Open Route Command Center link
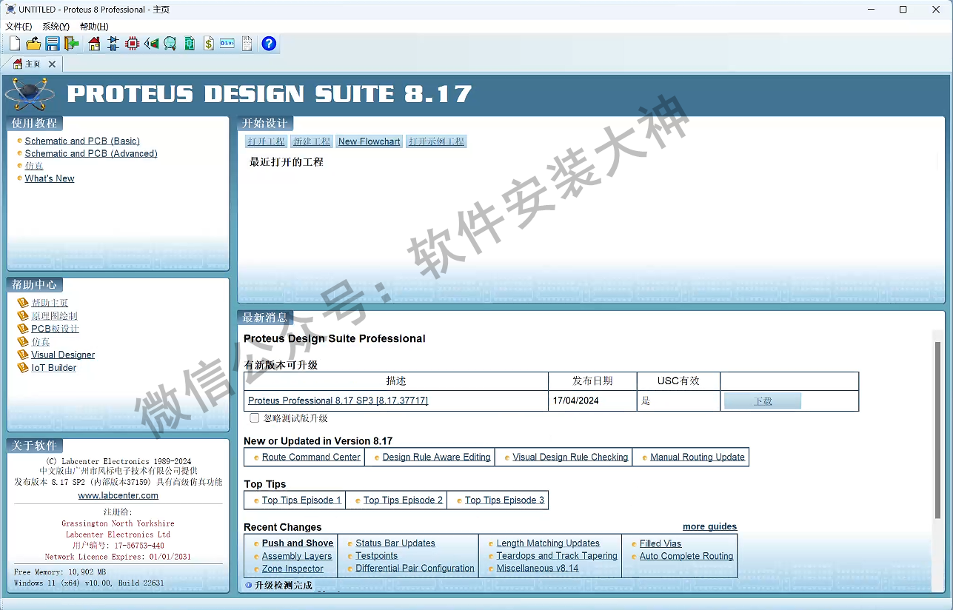 (x=311, y=457)
